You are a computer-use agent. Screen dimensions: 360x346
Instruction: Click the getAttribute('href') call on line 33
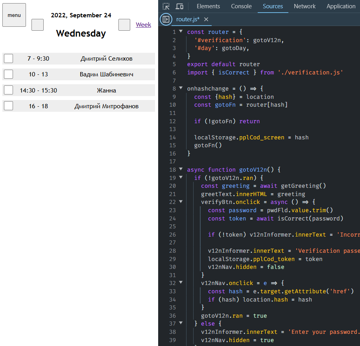tap(319, 291)
